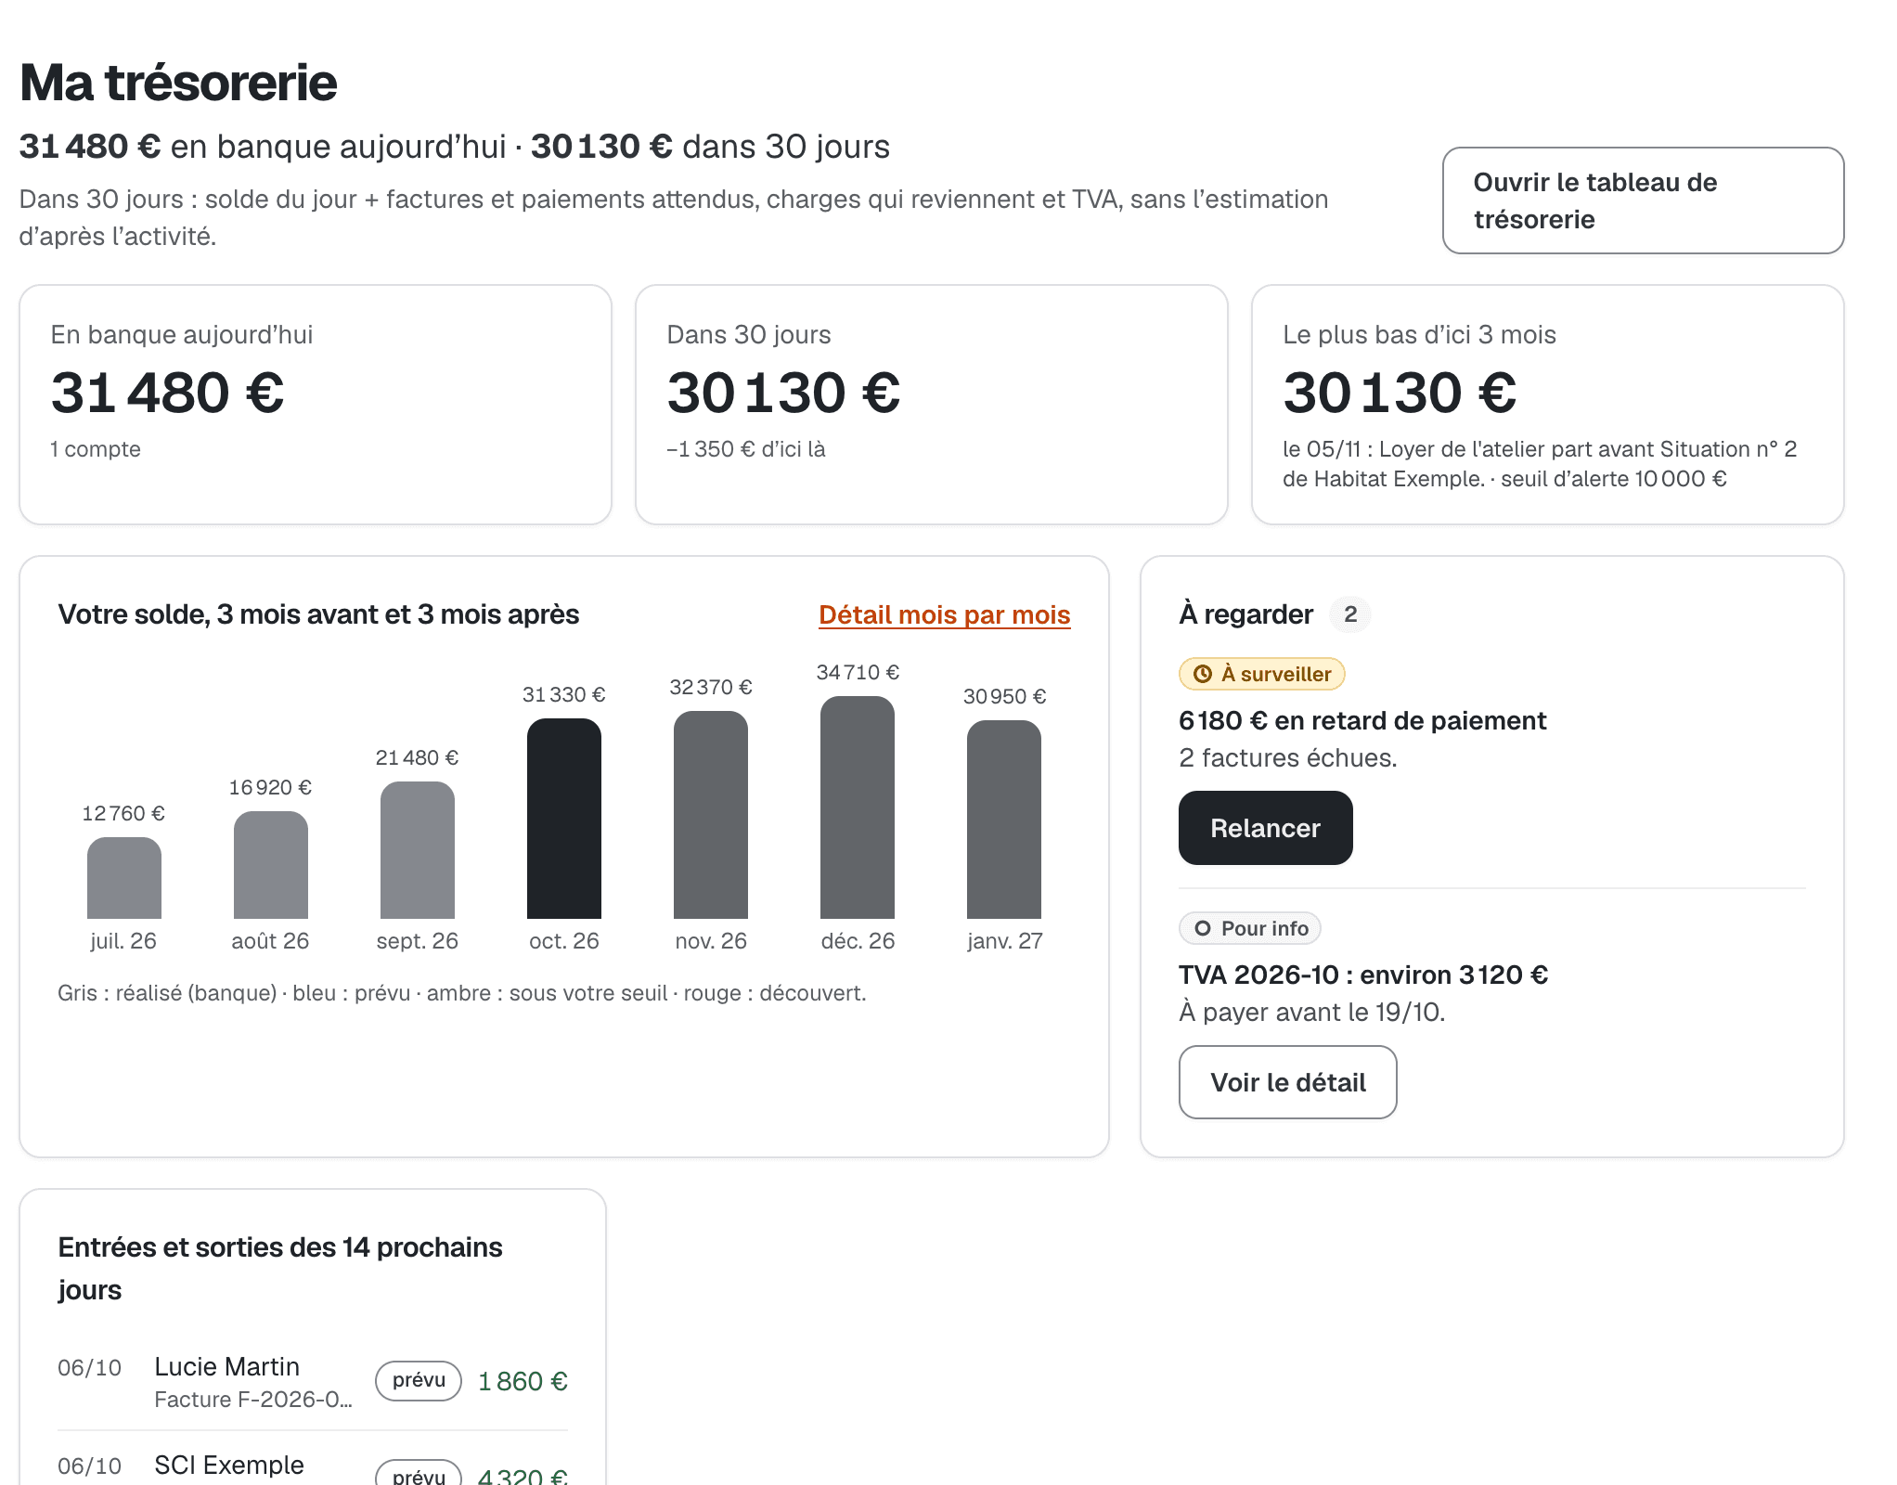The width and height of the screenshot is (1897, 1485).
Task: Click the À payer avant le 19/10 text
Action: pos(1312,1012)
